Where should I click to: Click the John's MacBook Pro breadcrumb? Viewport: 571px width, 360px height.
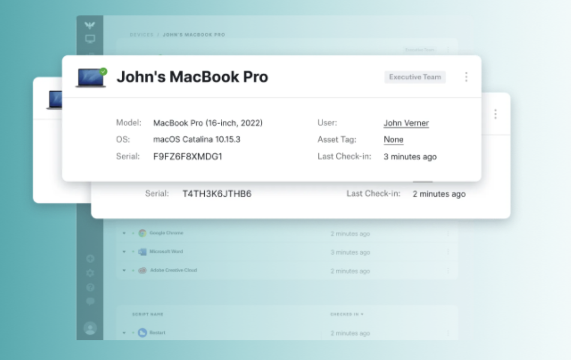[194, 35]
